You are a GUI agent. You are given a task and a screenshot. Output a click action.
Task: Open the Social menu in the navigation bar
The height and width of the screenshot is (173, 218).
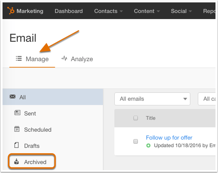tap(181, 11)
